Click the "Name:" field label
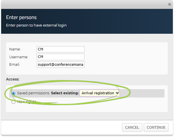Viewport: 174px width, 137px height. click(x=15, y=49)
